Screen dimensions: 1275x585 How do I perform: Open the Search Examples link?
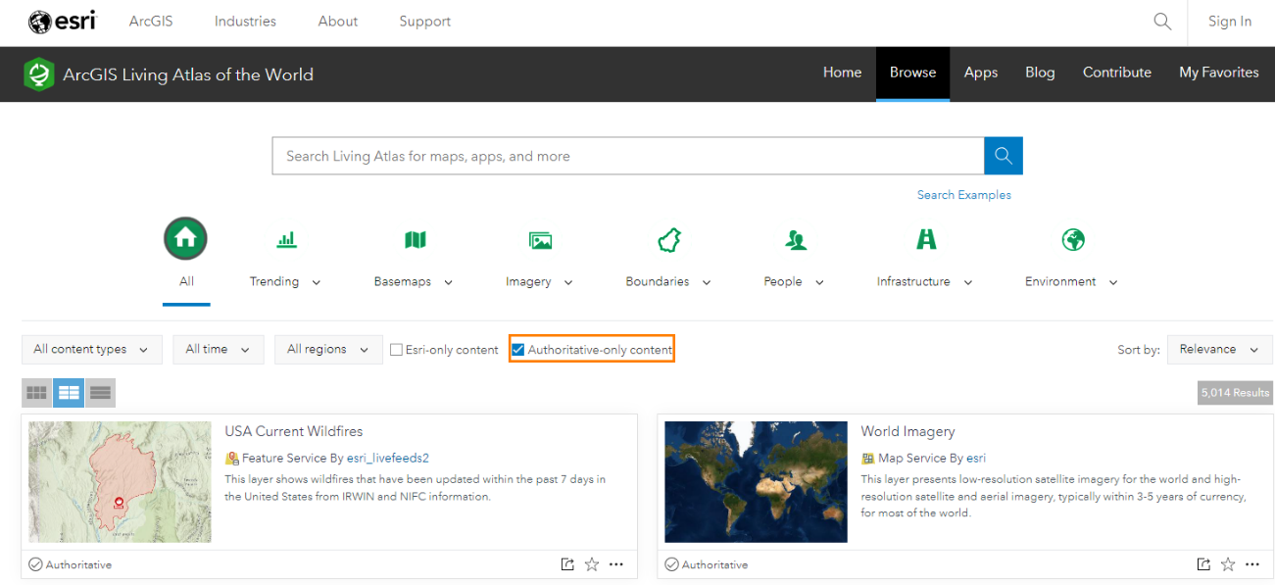964,195
